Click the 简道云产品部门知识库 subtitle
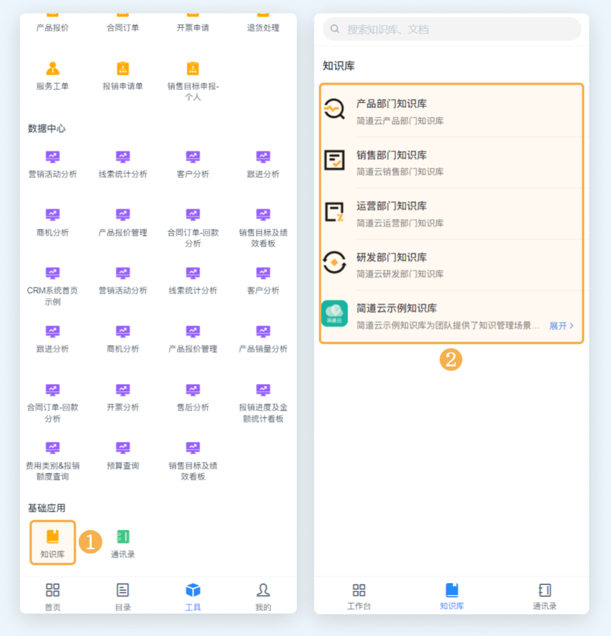The height and width of the screenshot is (636, 611). pos(400,121)
